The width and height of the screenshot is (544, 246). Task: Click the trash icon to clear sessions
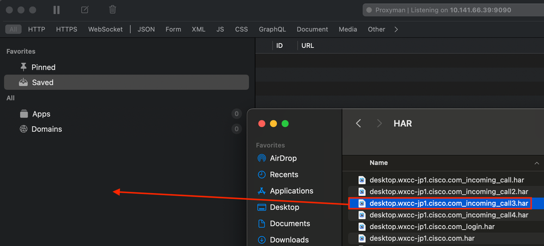pyautogui.click(x=112, y=10)
